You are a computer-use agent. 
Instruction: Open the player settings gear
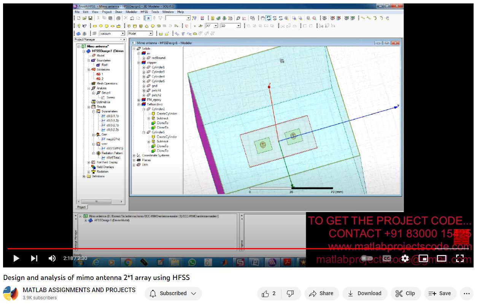(405, 258)
